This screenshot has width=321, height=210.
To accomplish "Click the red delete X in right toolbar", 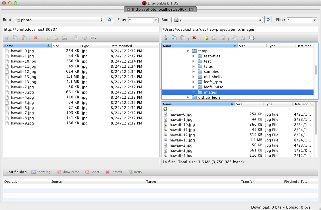I will 194,38.
